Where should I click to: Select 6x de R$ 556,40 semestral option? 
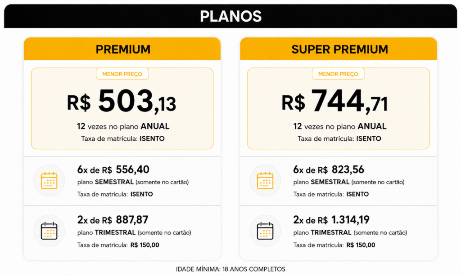click(113, 170)
